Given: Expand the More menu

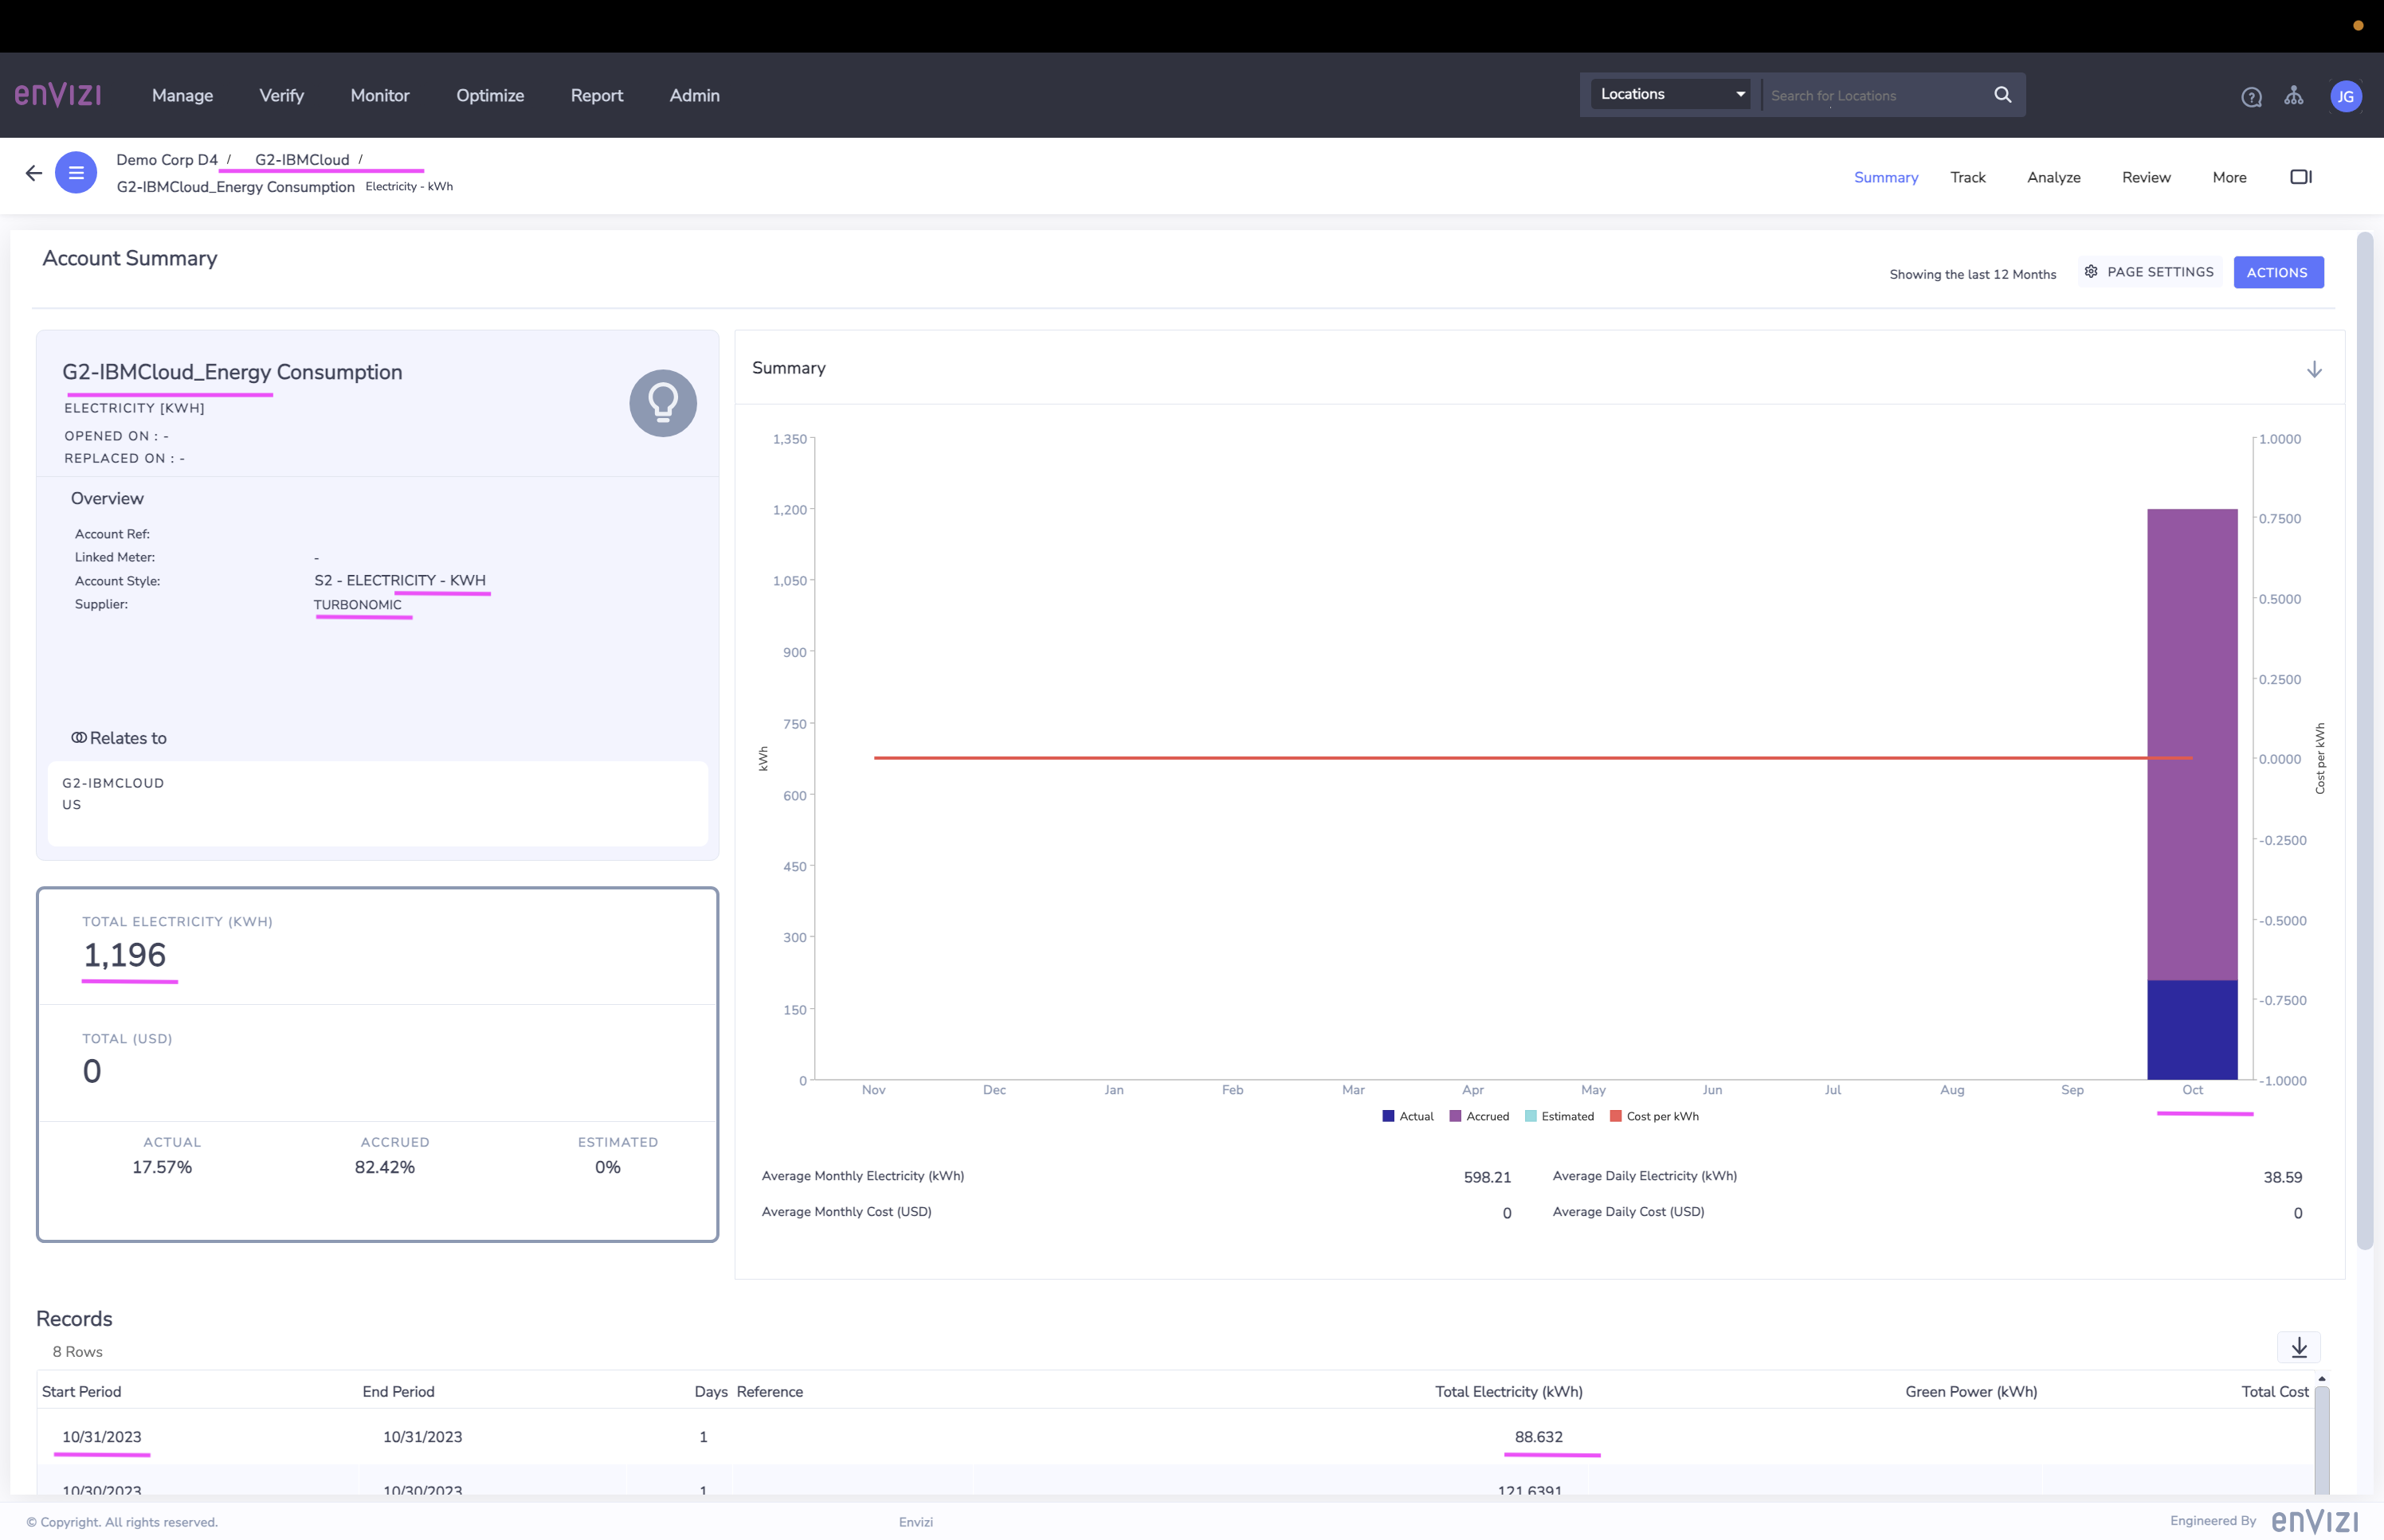Looking at the screenshot, I should coord(2229,177).
